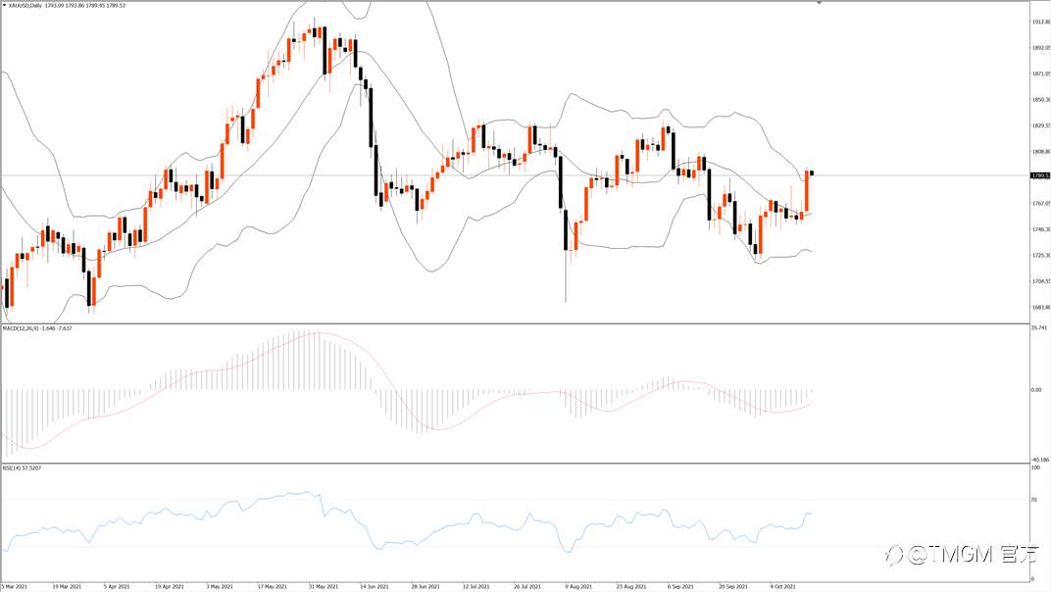1051x592 pixels.
Task: Click the 28 Jun 2021 date label
Action: [425, 587]
